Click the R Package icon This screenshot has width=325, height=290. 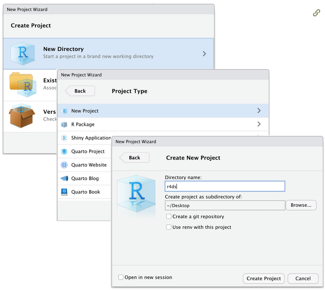click(64, 125)
